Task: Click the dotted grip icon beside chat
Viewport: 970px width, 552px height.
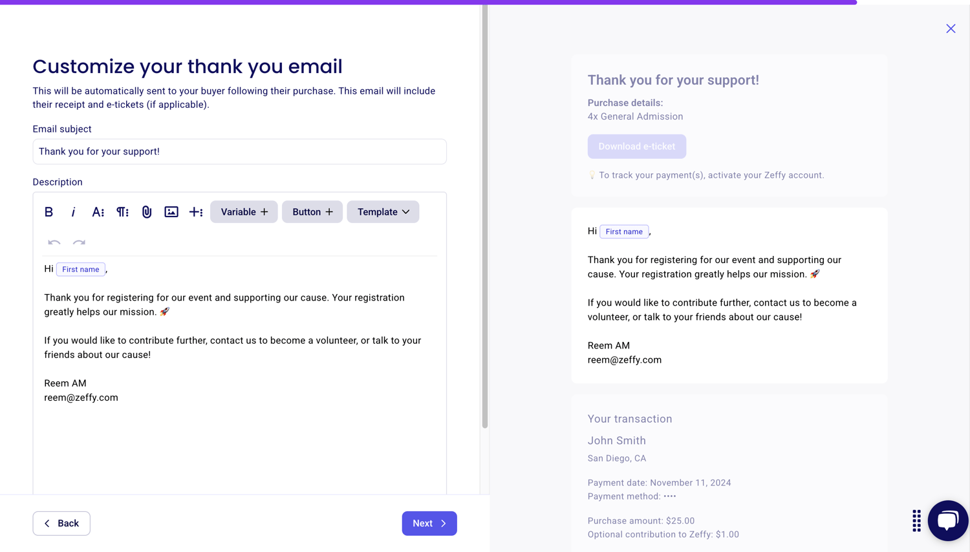Action: (916, 520)
